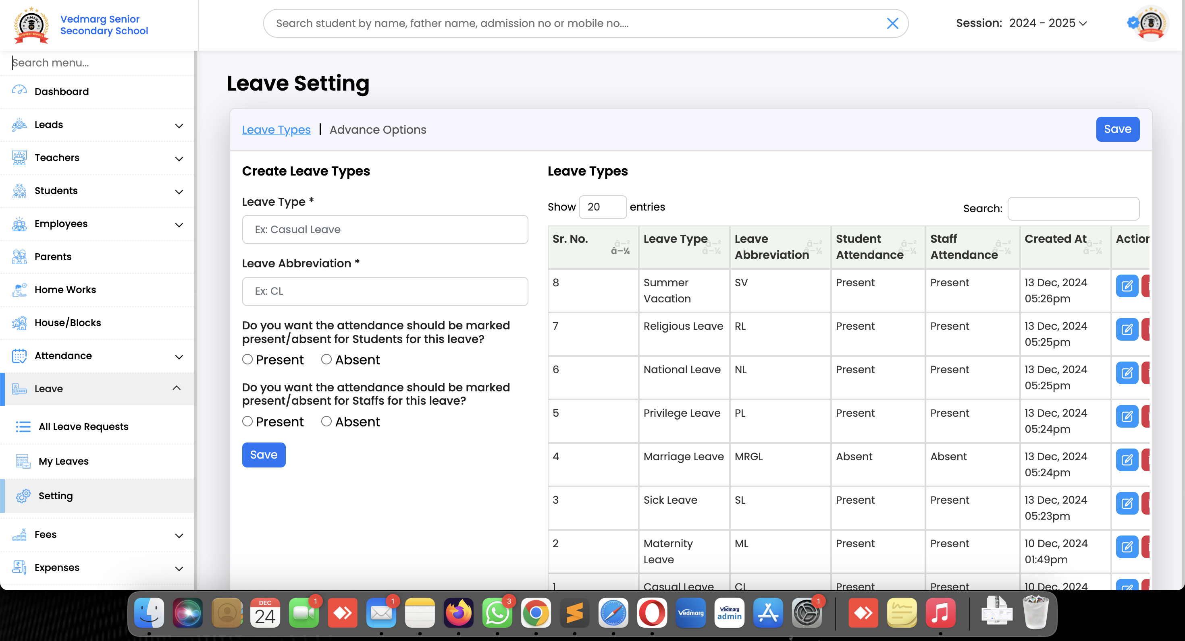Screen dimensions: 1185x641
Task: Expand the Teachers menu chevron
Action: (179, 159)
